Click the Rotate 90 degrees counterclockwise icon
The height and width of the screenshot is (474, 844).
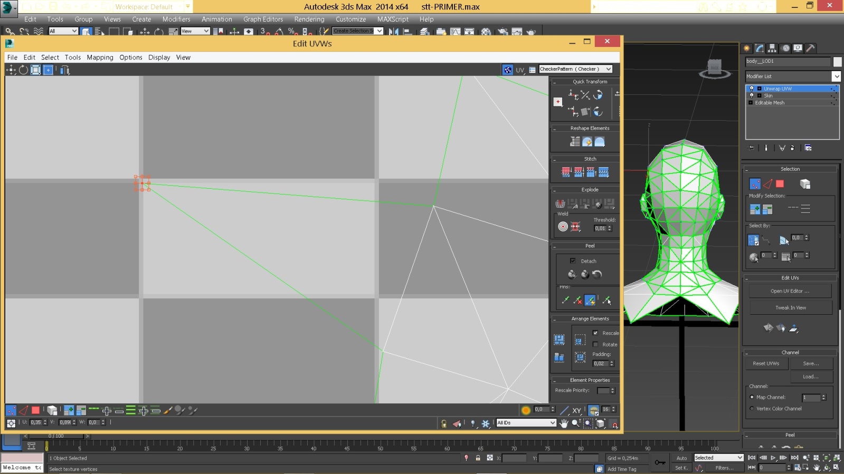pos(598,95)
